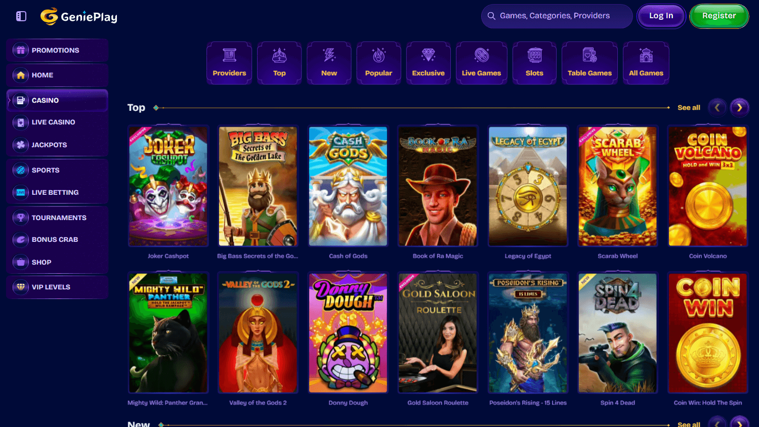This screenshot has height=427, width=759.
Task: Click See all for Top games
Action: 689,108
